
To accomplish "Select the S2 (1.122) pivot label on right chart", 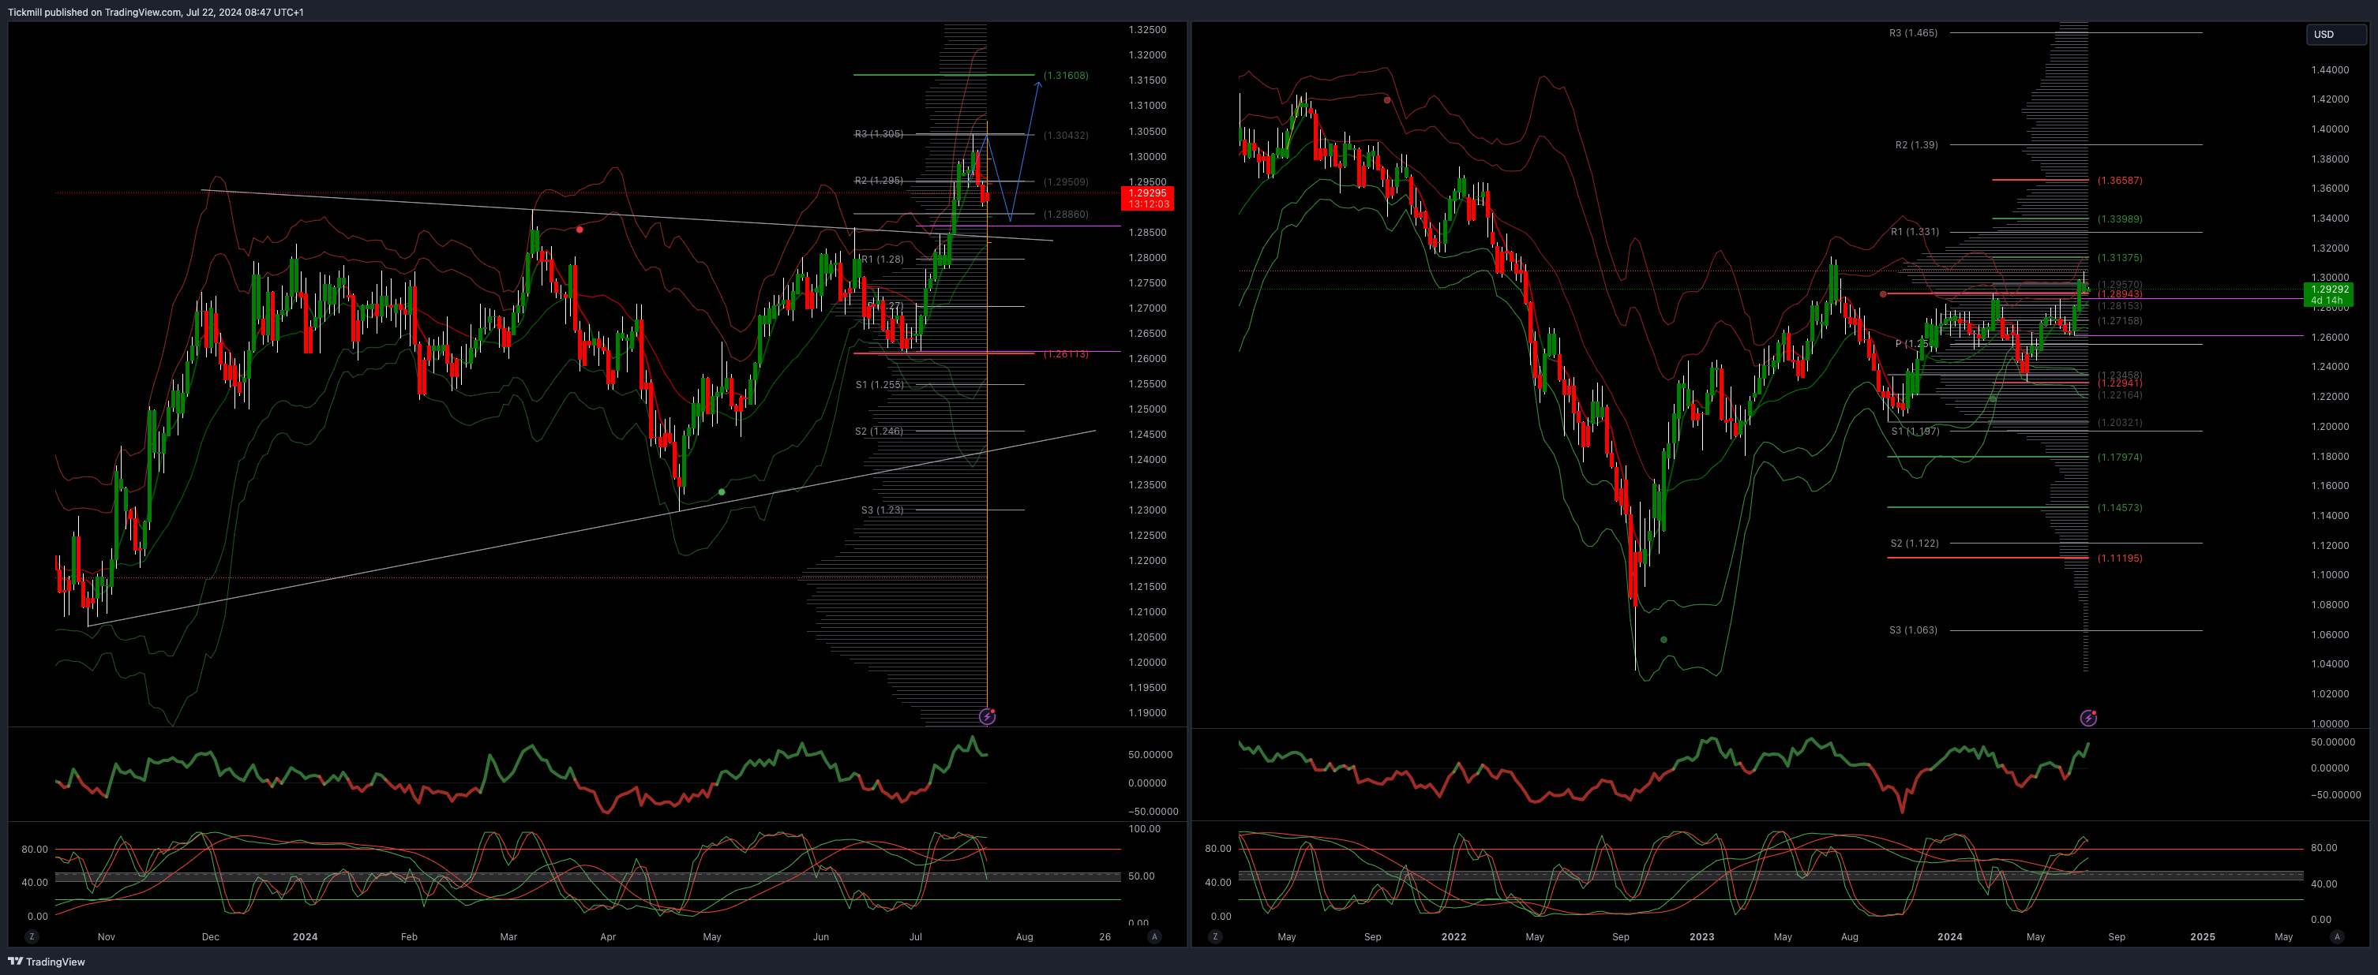I will (1915, 544).
